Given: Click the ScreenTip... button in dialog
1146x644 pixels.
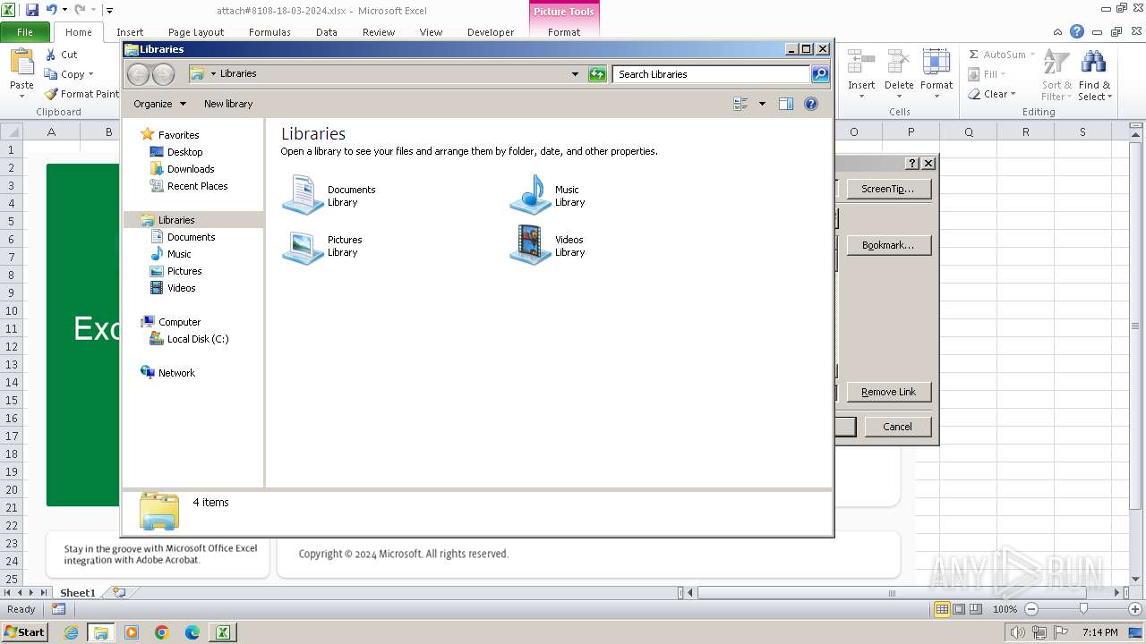Looking at the screenshot, I should click(888, 189).
